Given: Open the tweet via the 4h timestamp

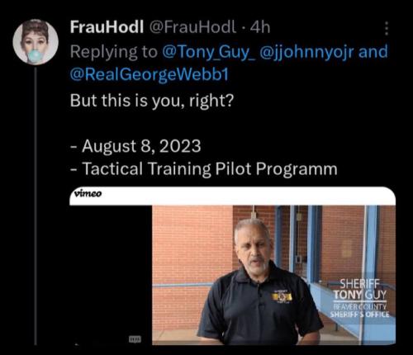Looking at the screenshot, I should (259, 27).
